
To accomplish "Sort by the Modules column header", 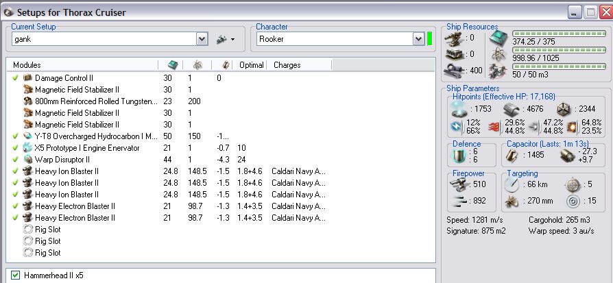I will point(82,65).
